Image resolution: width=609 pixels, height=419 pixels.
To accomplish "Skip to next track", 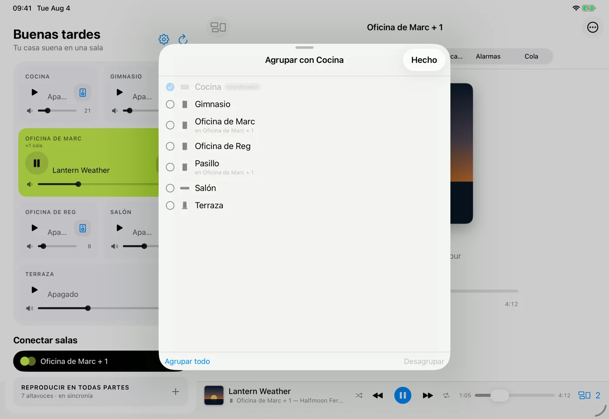I will pyautogui.click(x=428, y=396).
